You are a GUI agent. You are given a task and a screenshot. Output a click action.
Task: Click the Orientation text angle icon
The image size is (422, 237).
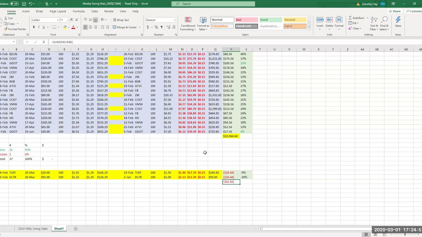point(103,20)
